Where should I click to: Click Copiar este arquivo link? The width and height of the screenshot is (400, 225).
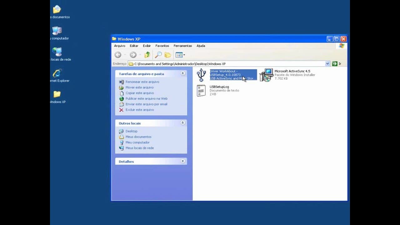pos(140,93)
